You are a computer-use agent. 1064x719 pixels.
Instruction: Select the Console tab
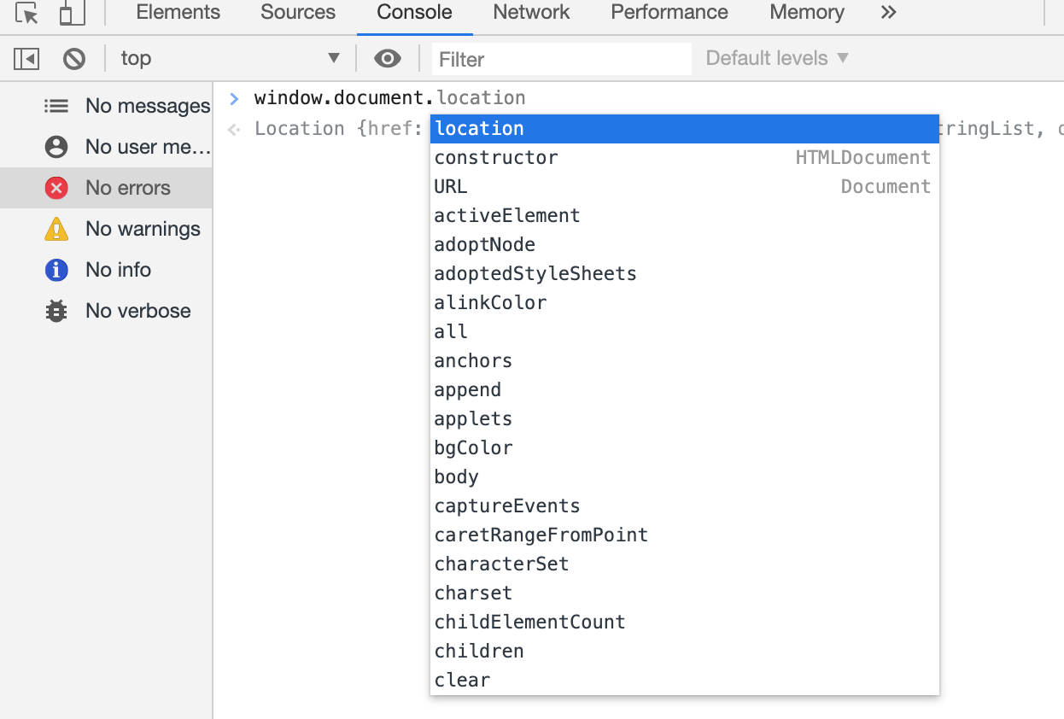pyautogui.click(x=414, y=13)
